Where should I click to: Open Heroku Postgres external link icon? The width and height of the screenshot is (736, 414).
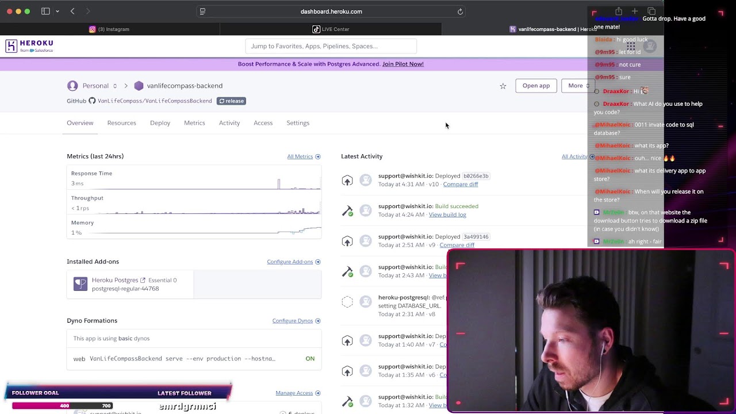coord(143,280)
